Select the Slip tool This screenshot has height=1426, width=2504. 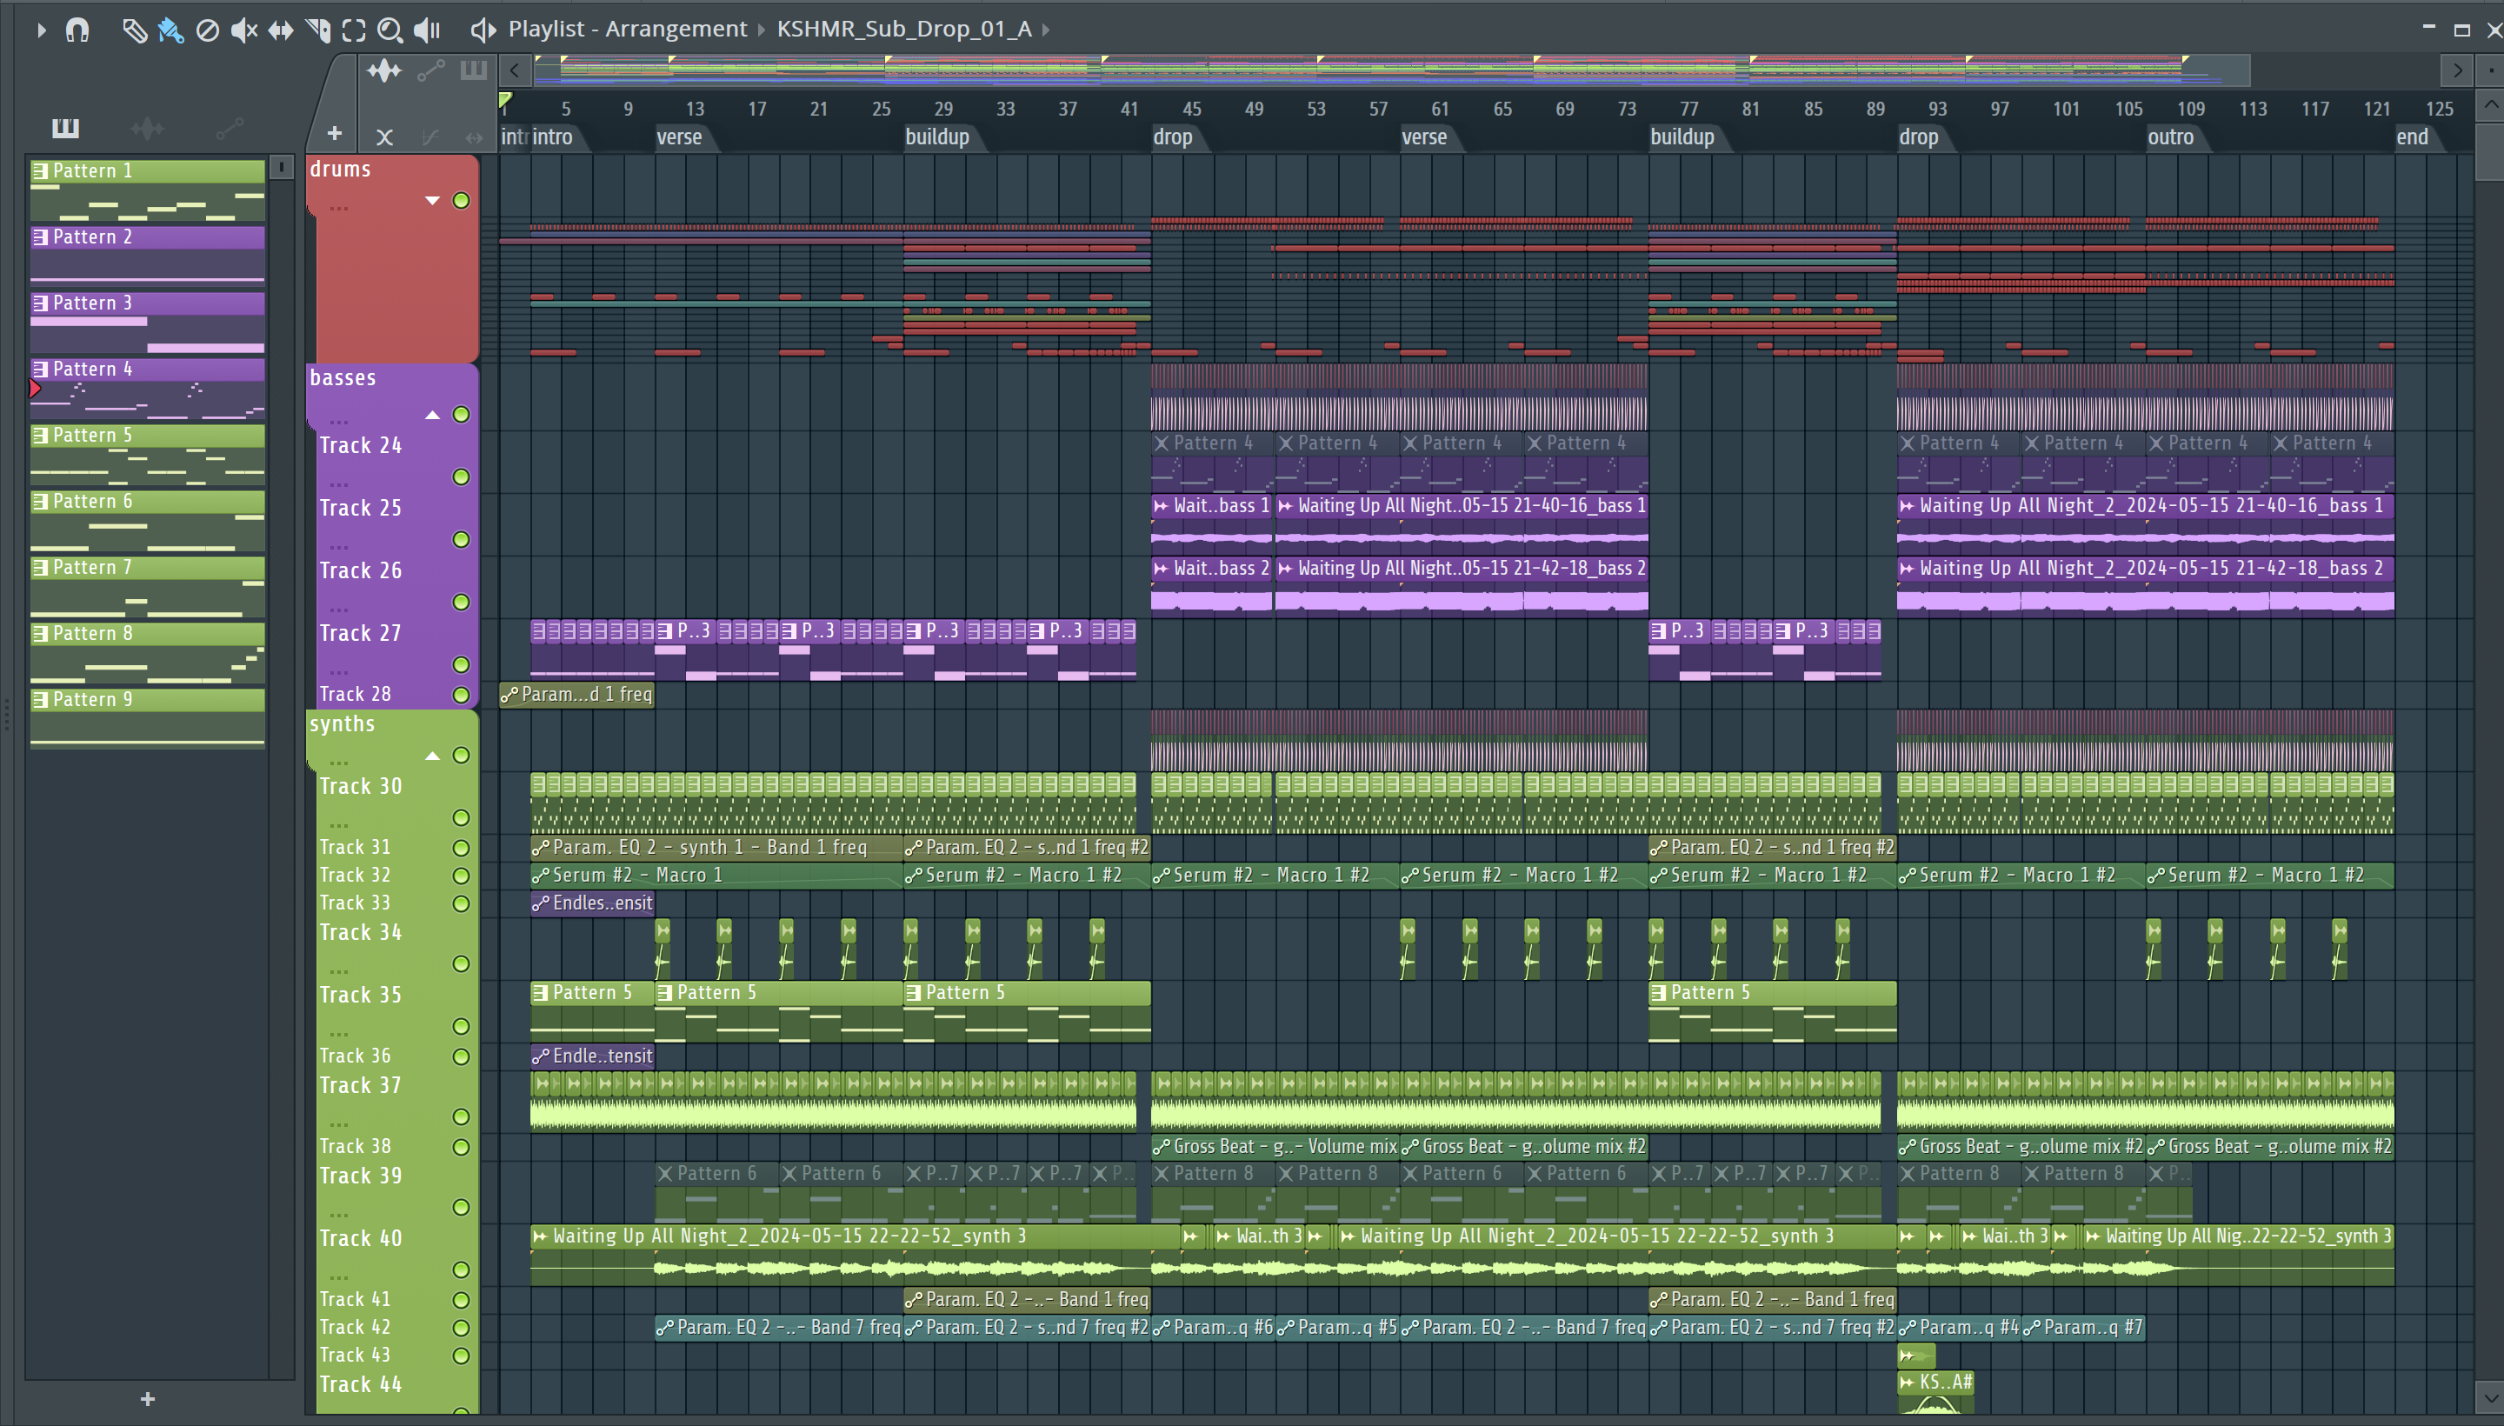(x=280, y=30)
